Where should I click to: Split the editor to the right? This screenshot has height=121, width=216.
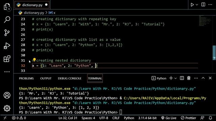[203, 4]
